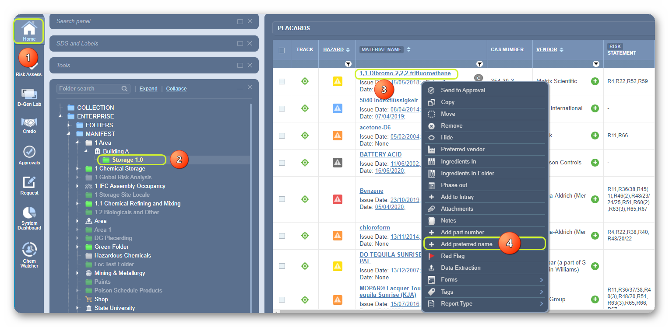Click the track icon for Benzene

[305, 199]
